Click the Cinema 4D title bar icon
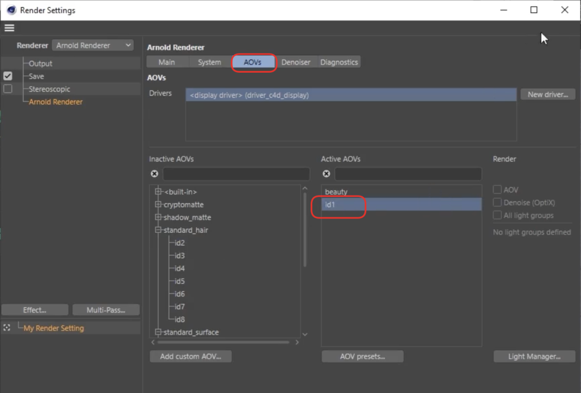Screen dimensions: 581x393 point(12,10)
